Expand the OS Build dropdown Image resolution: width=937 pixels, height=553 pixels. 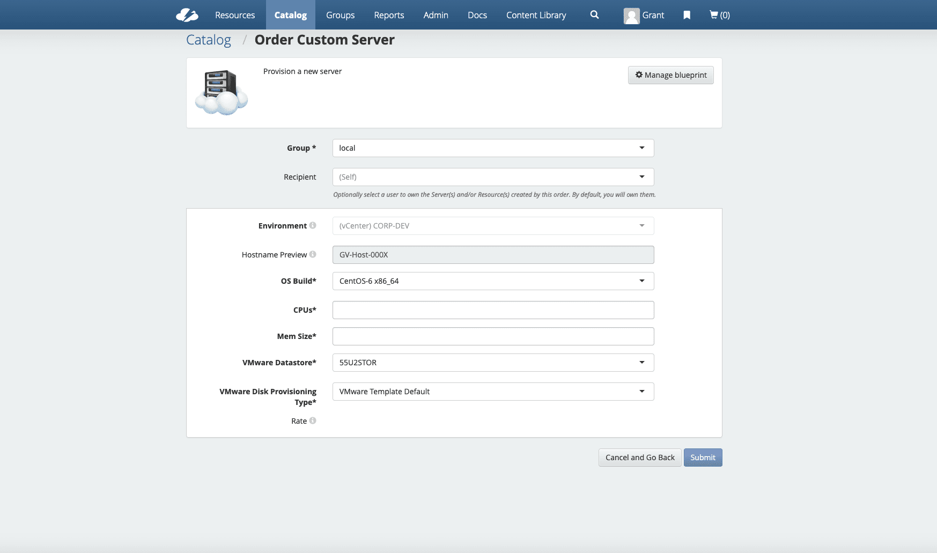[x=493, y=281]
